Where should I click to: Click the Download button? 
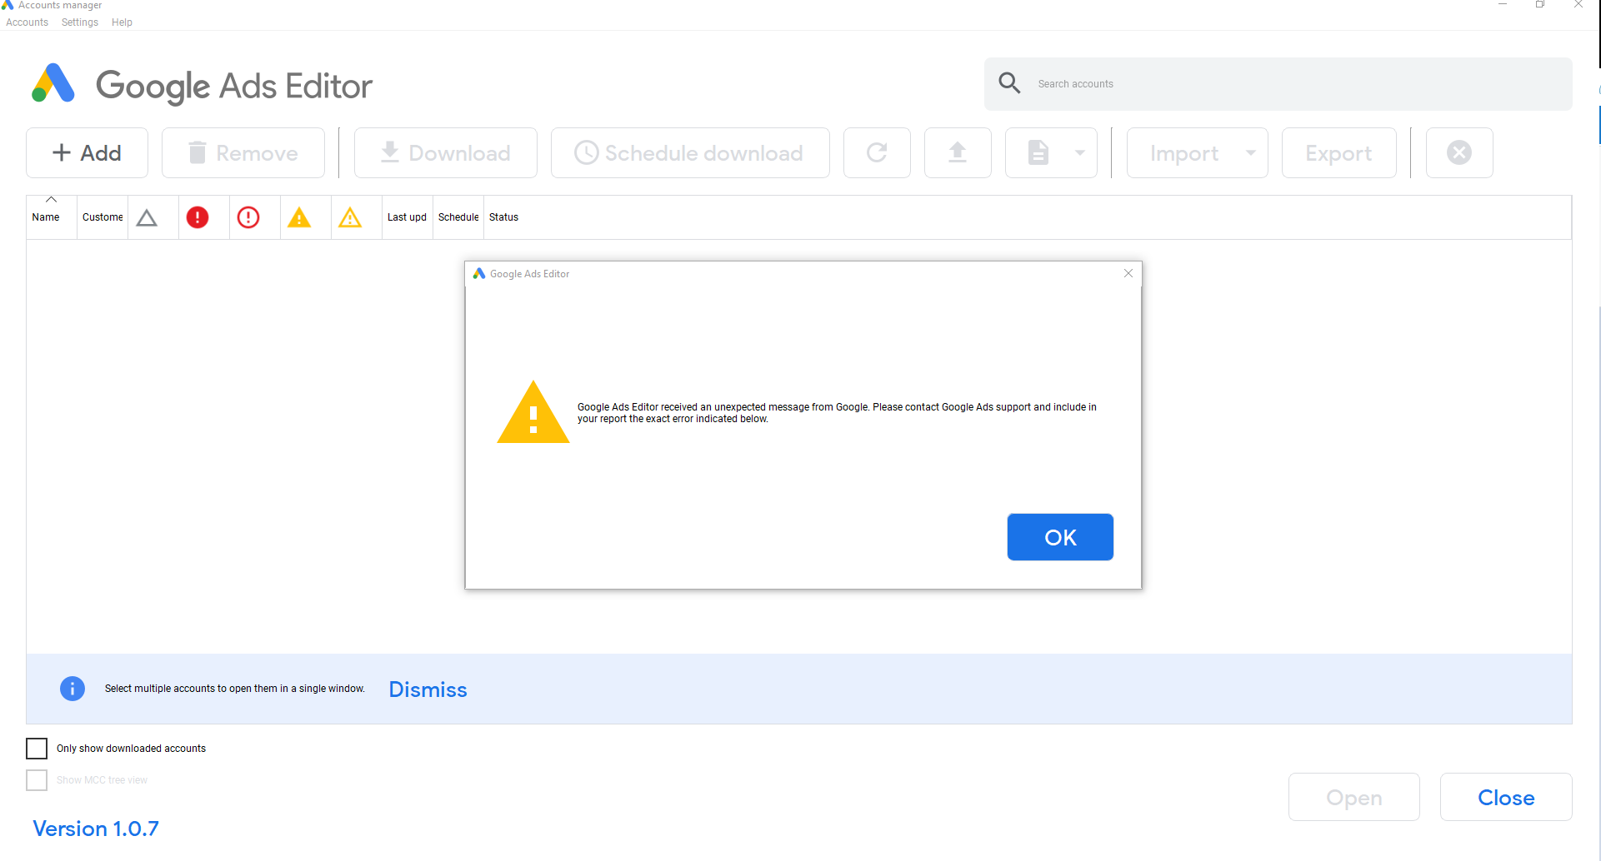(446, 153)
